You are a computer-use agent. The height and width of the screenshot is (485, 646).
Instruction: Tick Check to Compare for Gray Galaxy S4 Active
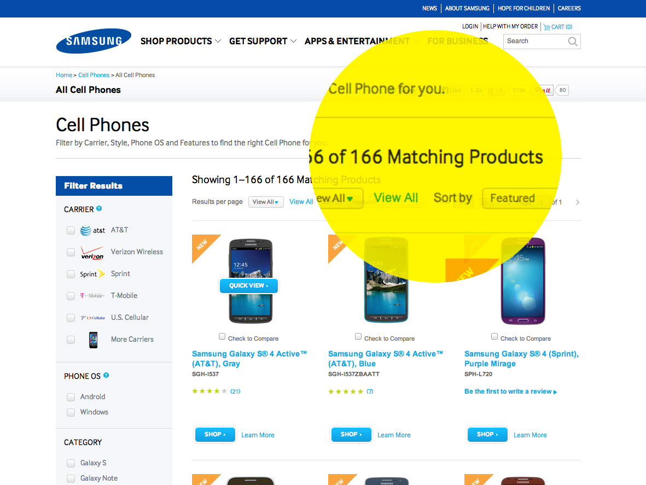point(222,337)
